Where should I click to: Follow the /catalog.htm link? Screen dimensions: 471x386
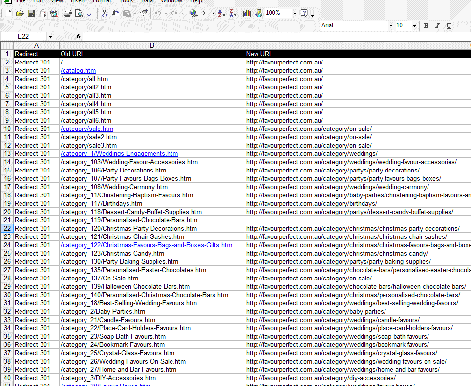pos(78,70)
